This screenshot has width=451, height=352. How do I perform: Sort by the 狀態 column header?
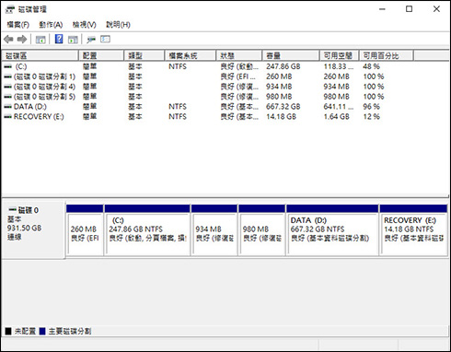(239, 55)
